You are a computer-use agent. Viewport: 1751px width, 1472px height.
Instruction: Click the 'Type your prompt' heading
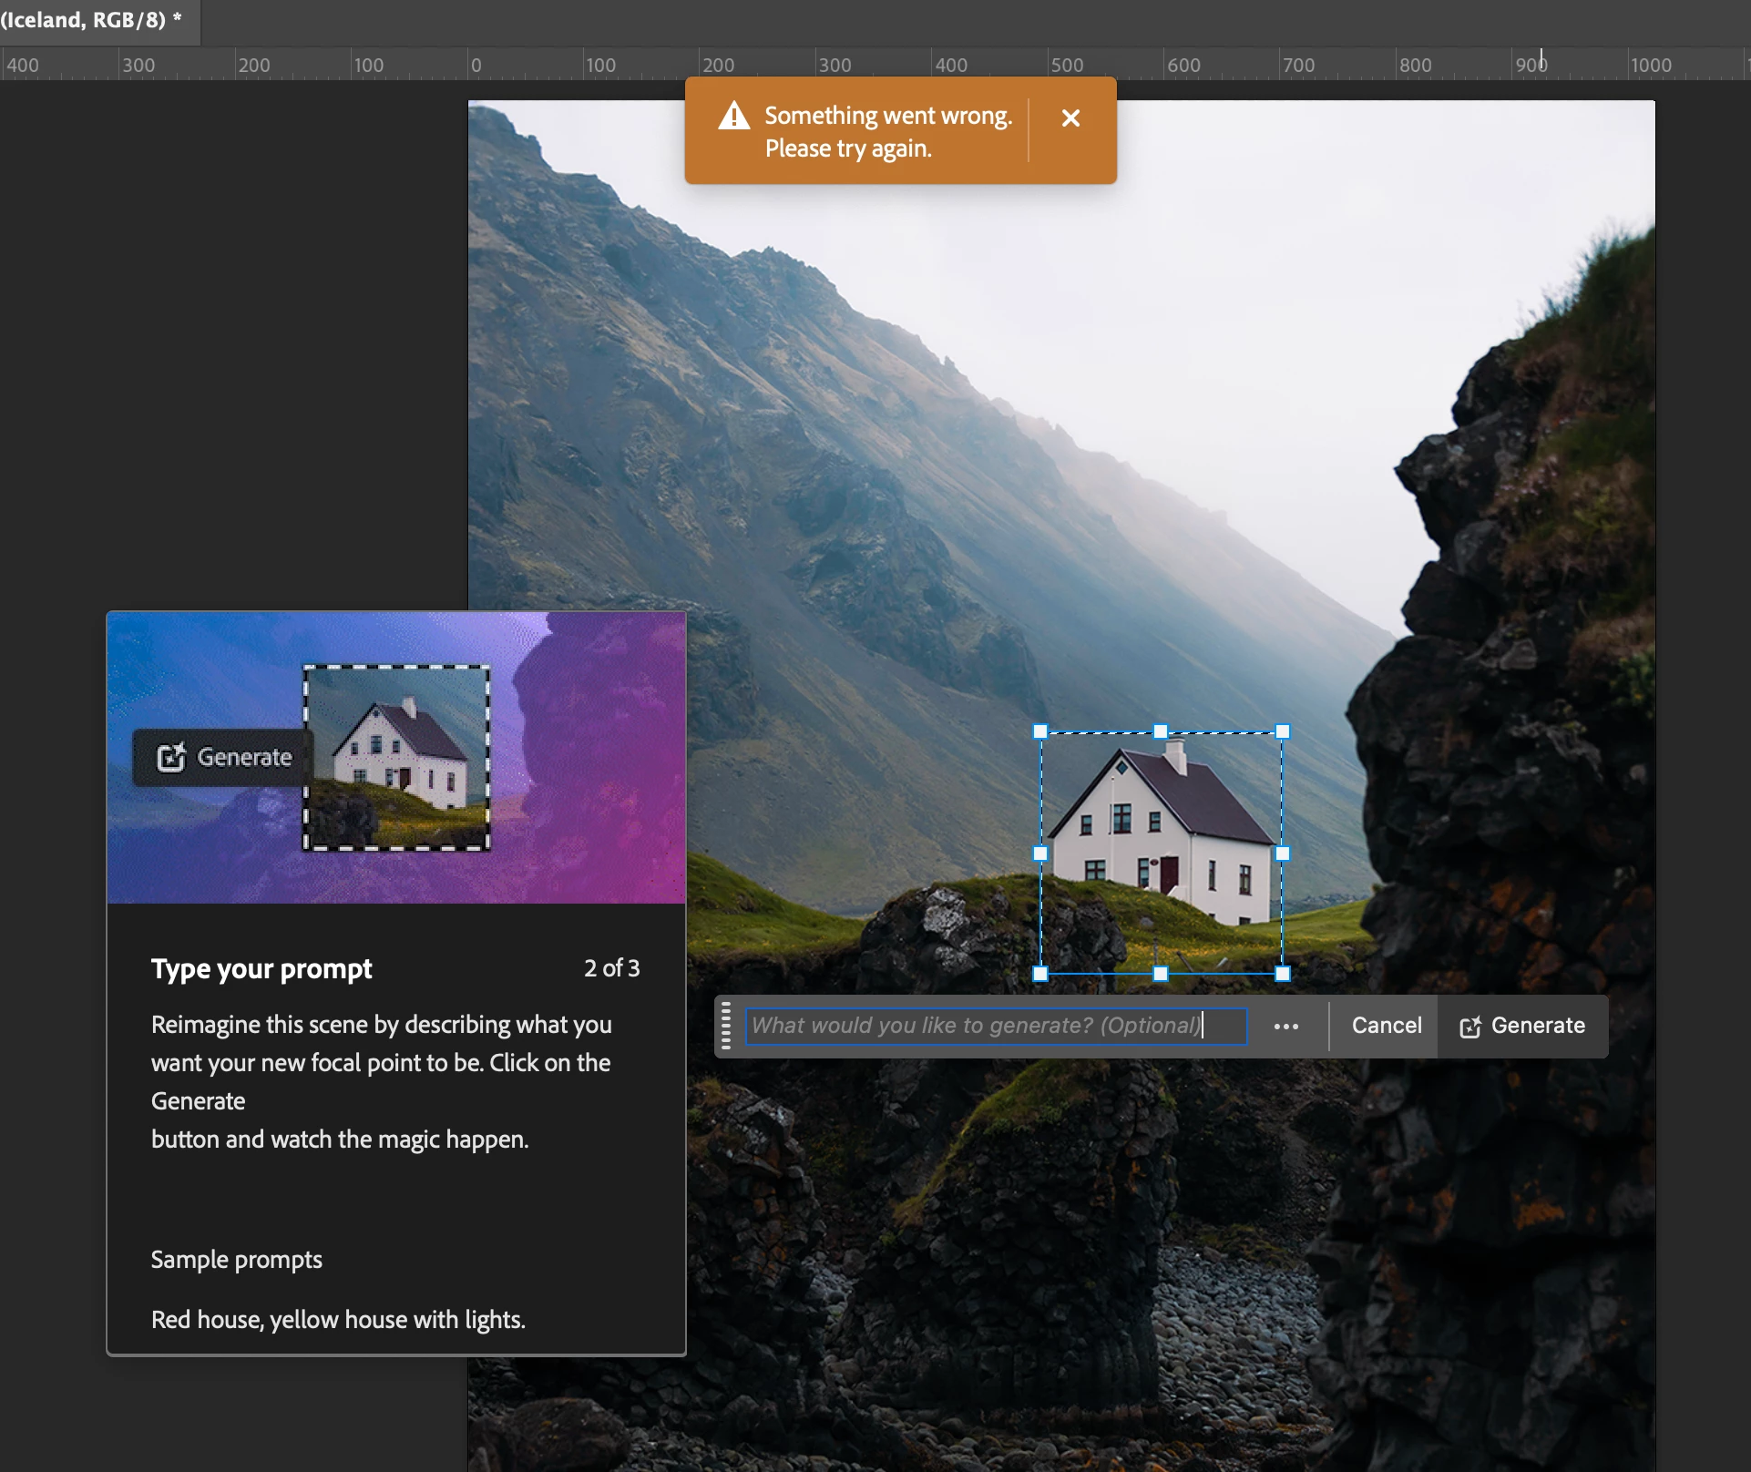261,968
